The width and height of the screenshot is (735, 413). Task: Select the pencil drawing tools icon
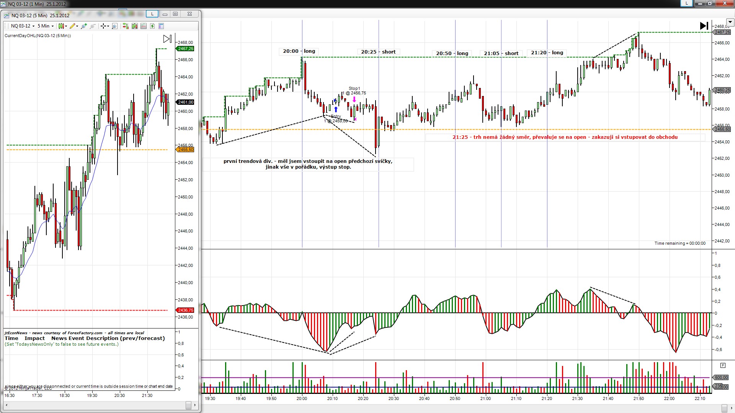(x=72, y=26)
